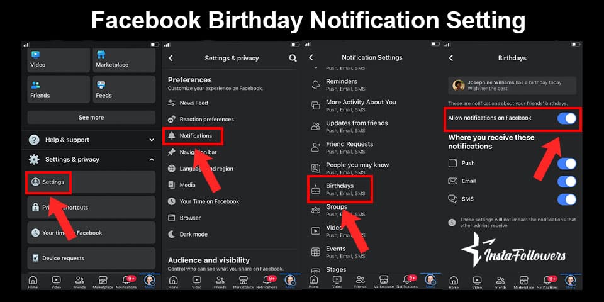Screen dimensions: 604x302
Task: Collapse the Settings & privacy section
Action: [152, 159]
